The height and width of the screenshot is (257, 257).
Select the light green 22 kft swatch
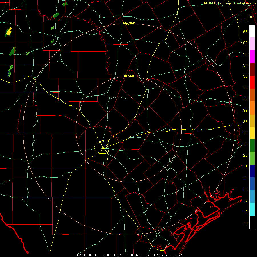(252, 158)
